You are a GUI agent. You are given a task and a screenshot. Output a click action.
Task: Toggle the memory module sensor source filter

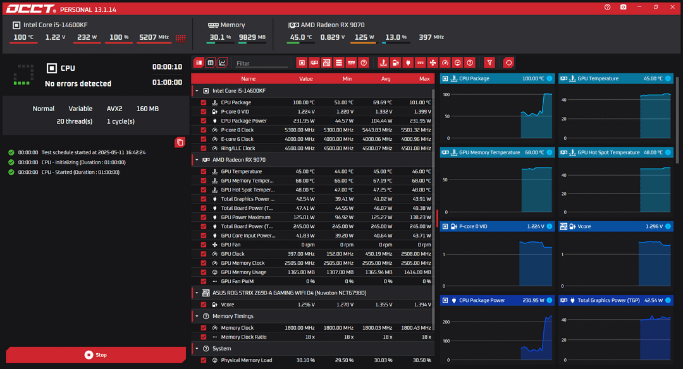(x=351, y=63)
